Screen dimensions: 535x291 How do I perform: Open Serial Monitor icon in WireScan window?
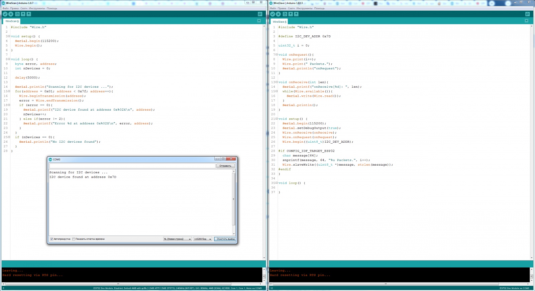click(260, 14)
